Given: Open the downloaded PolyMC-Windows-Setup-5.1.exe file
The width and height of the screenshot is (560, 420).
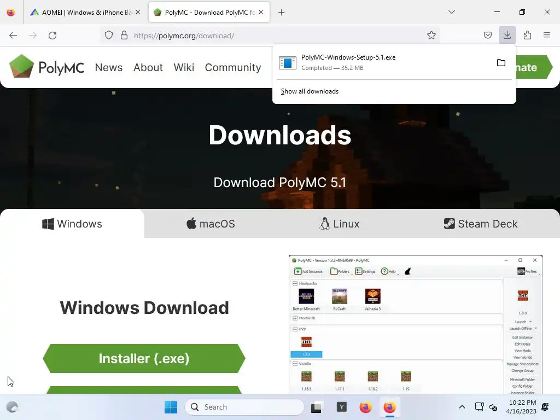Looking at the screenshot, I should tap(384, 62).
